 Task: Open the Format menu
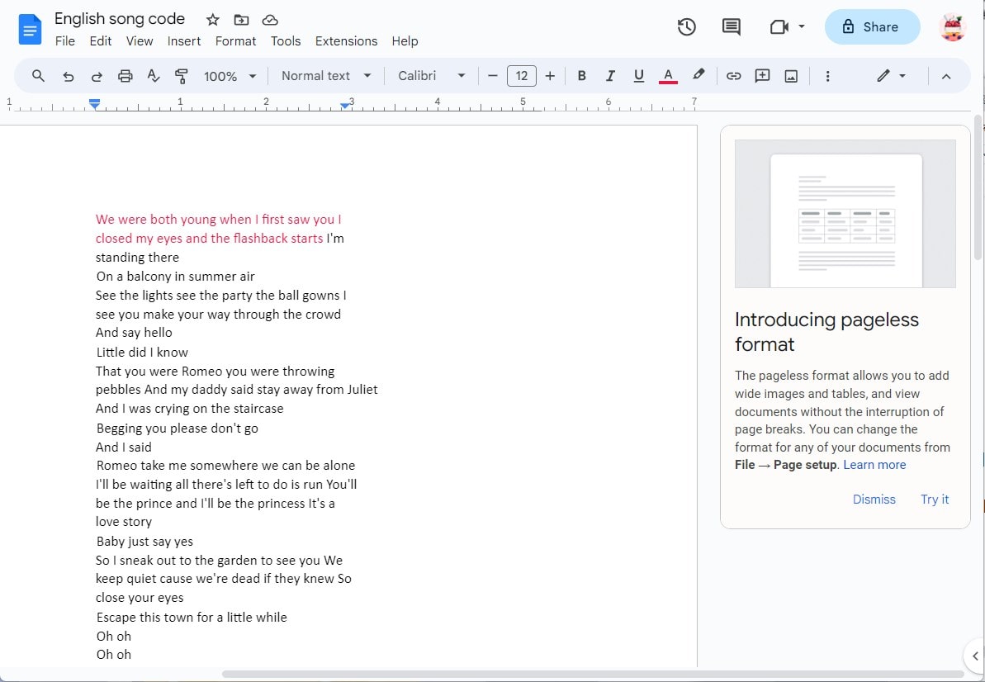pyautogui.click(x=236, y=40)
